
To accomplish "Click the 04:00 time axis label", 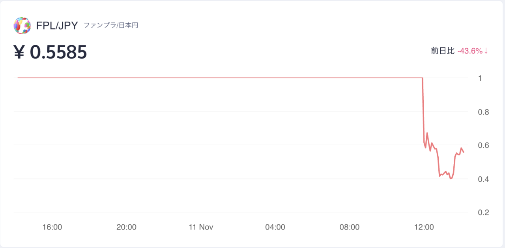I will tap(275, 227).
